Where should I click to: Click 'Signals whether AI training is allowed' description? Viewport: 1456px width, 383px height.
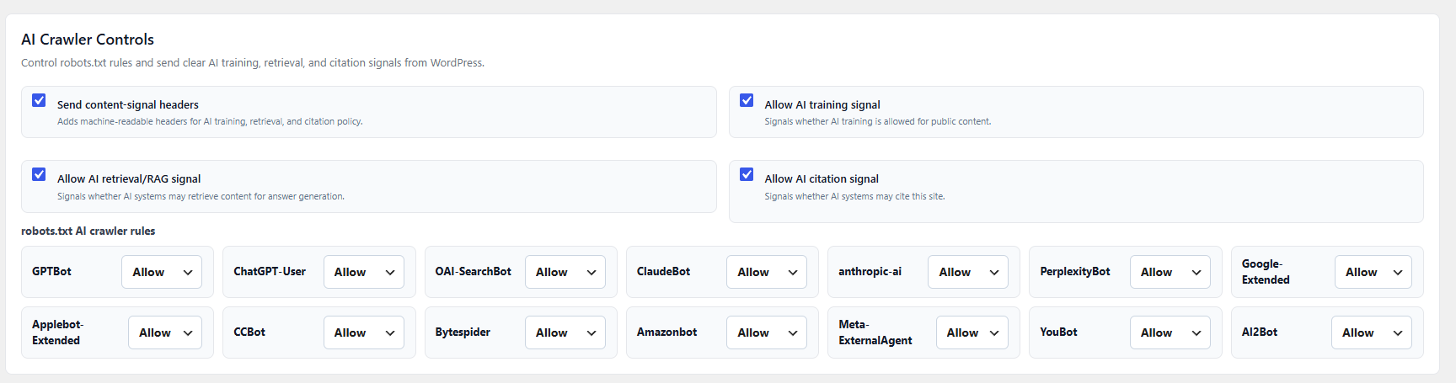(x=878, y=121)
